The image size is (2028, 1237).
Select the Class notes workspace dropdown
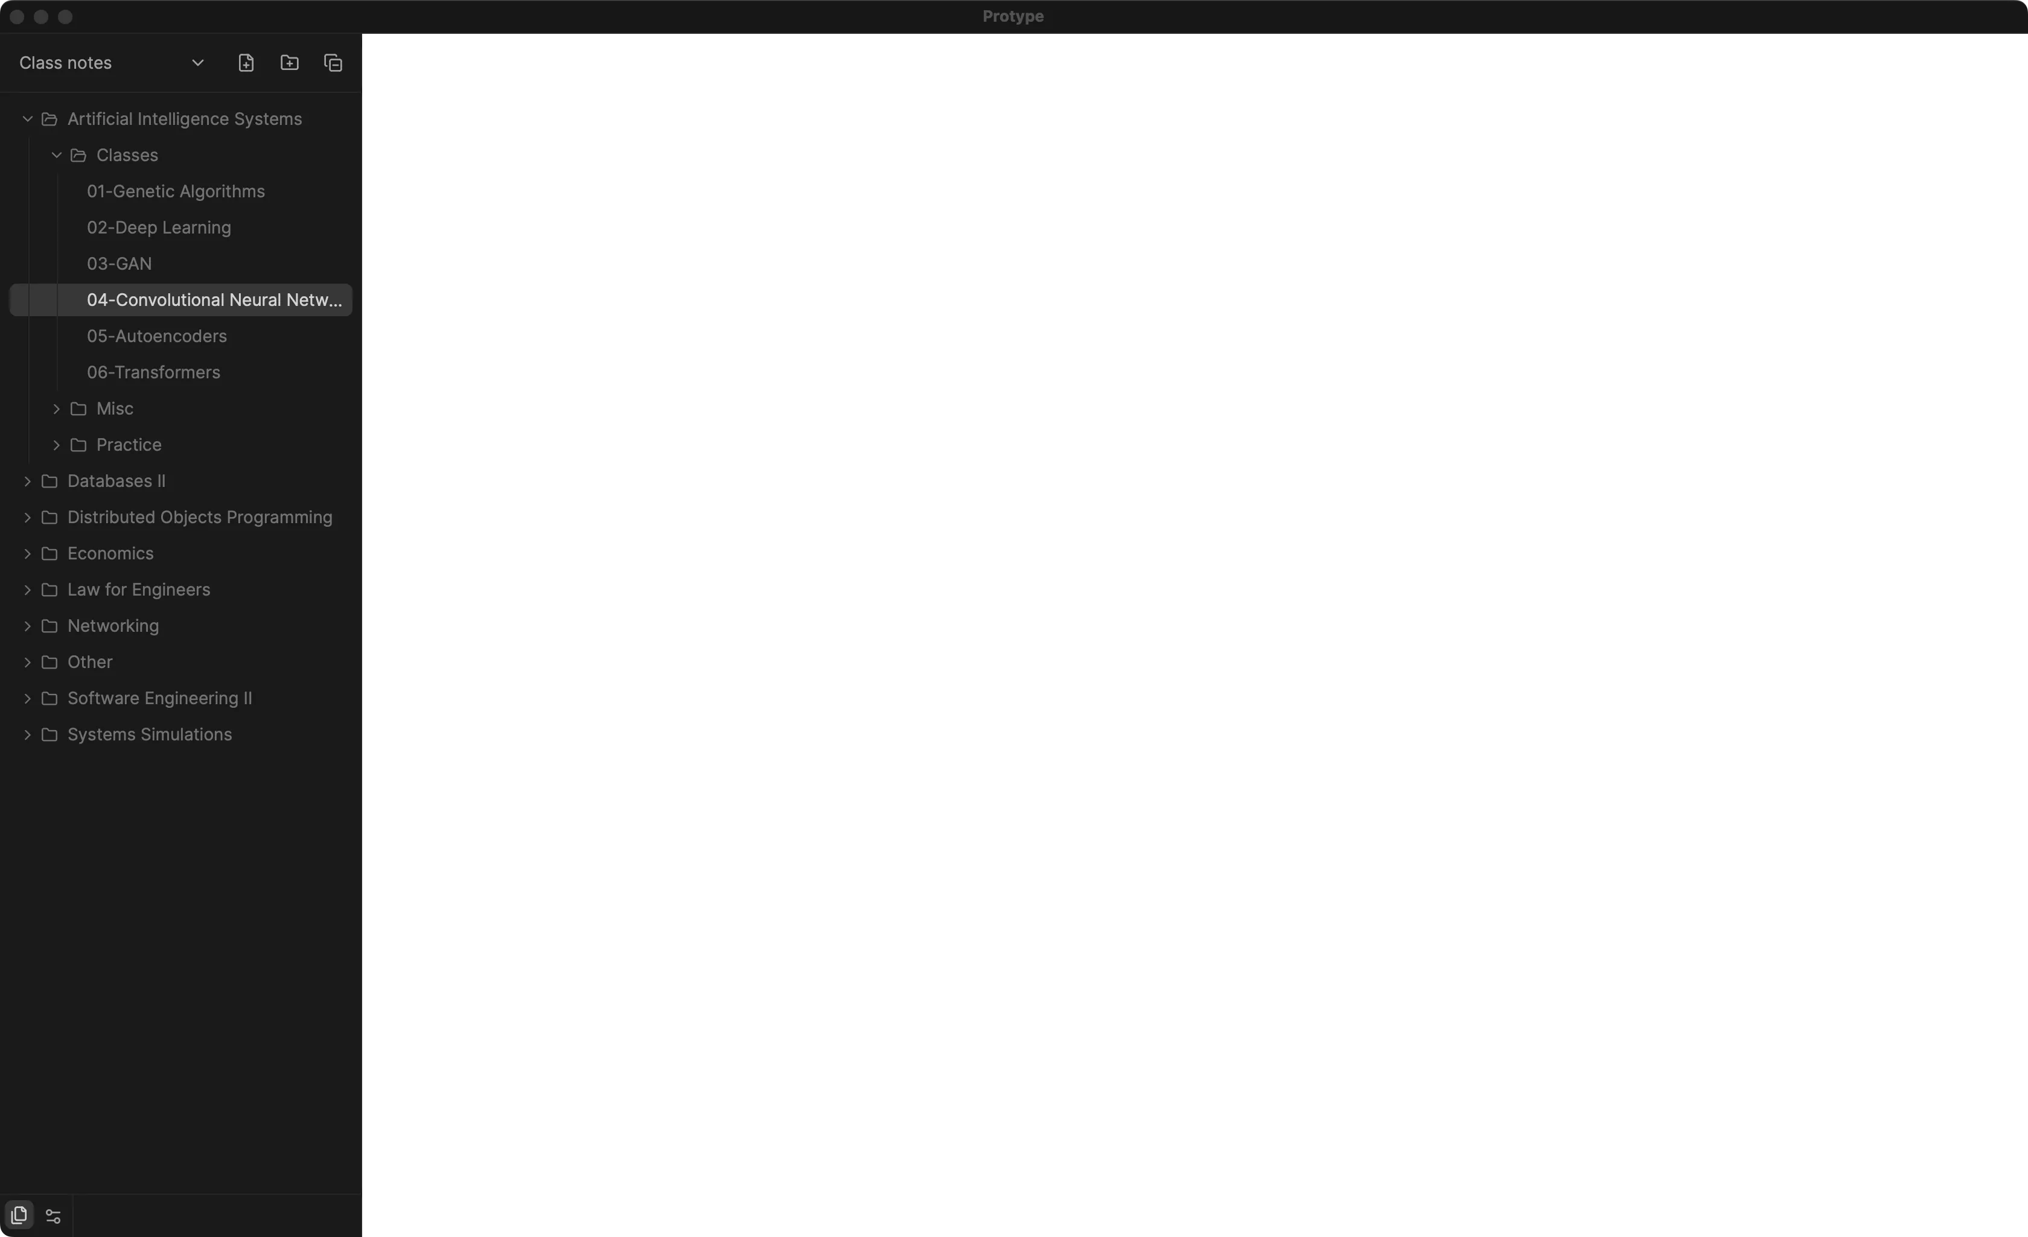(196, 62)
